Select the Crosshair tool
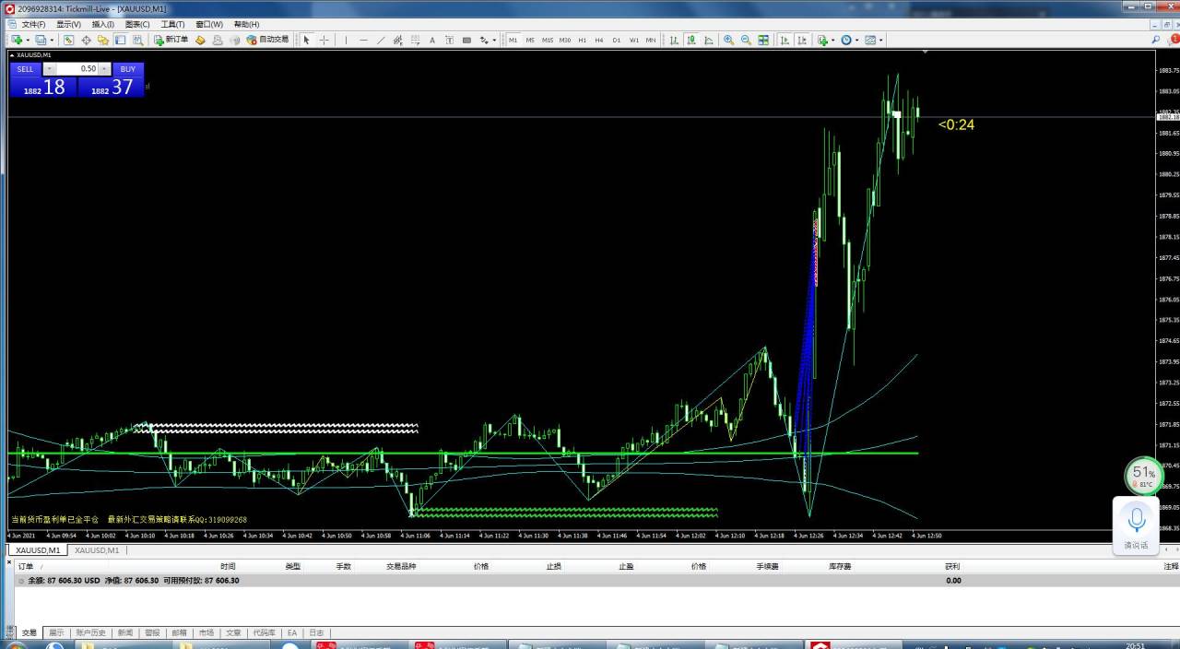 [324, 40]
